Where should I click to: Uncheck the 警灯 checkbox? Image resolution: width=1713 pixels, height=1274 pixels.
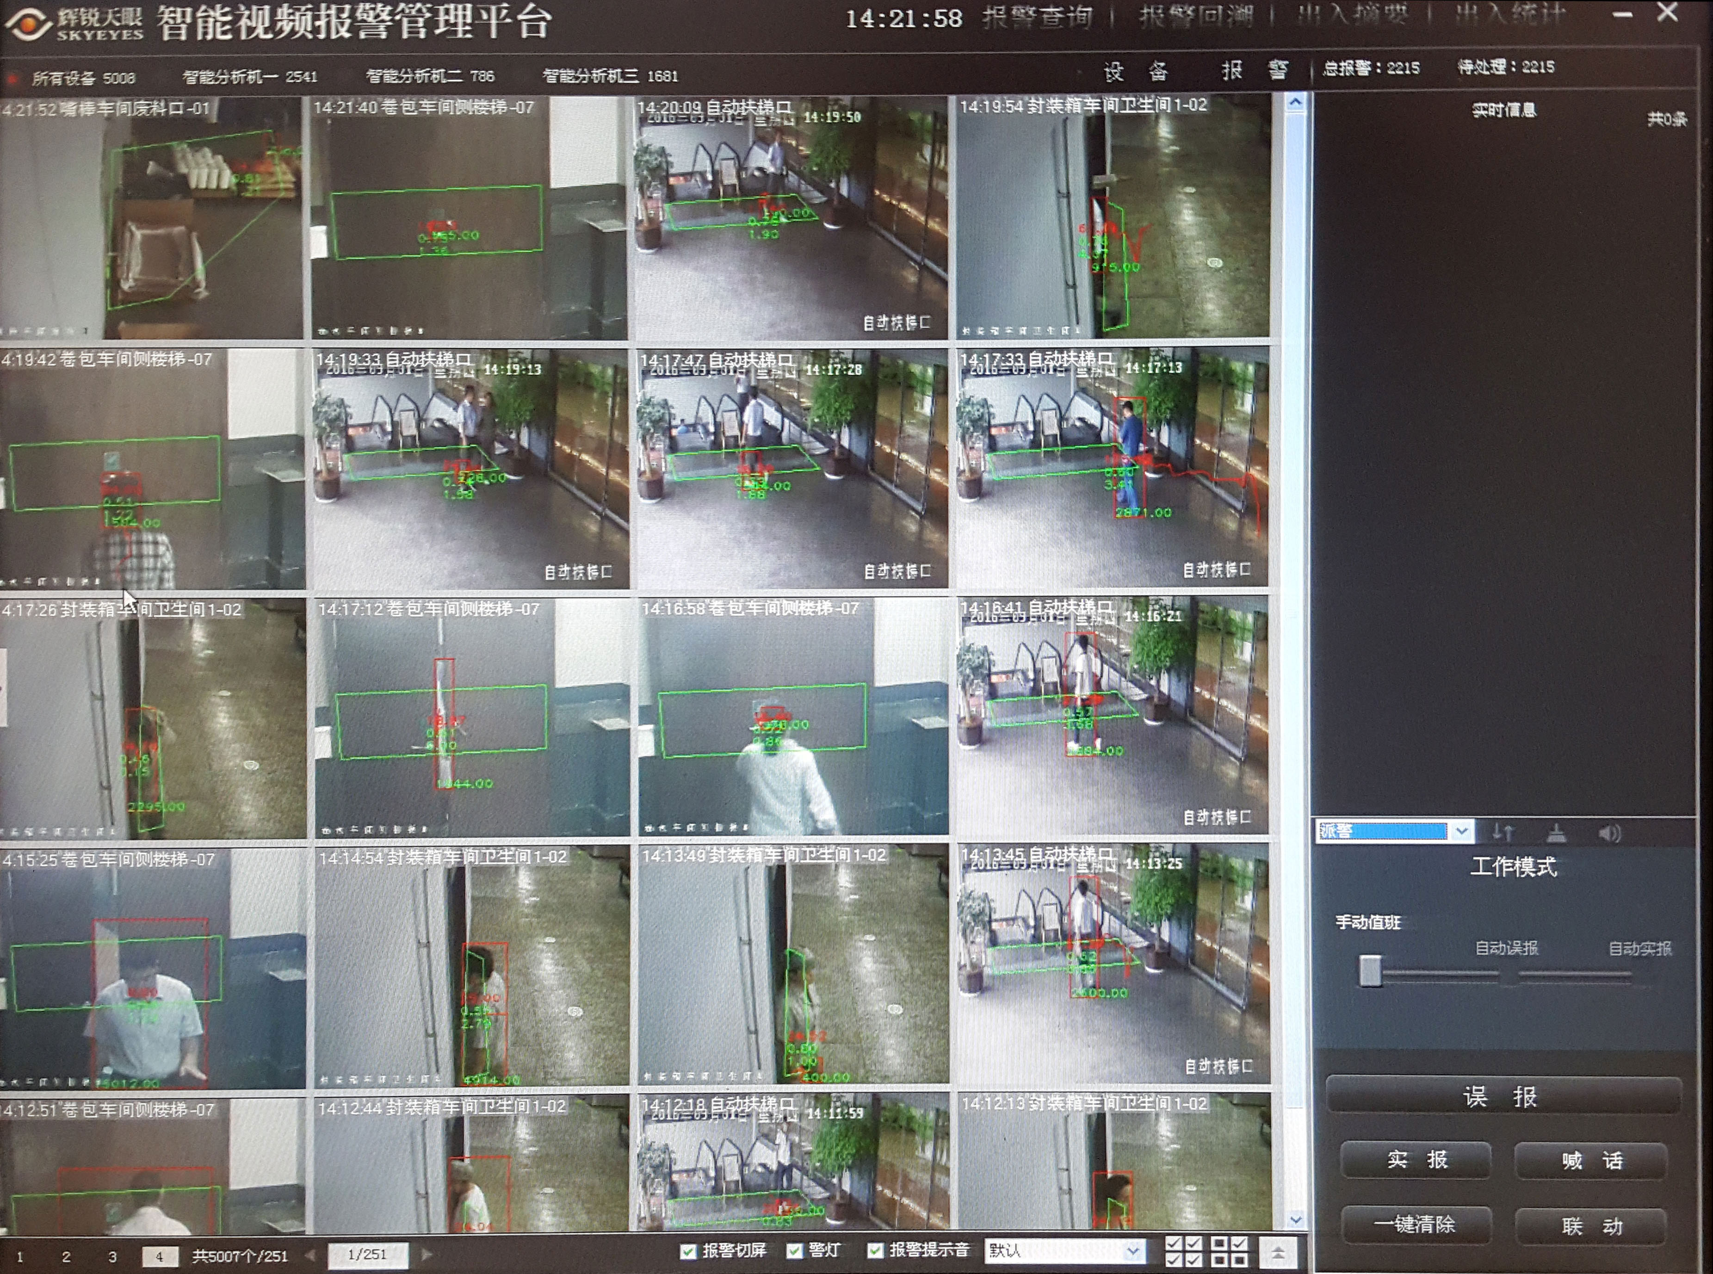[794, 1251]
